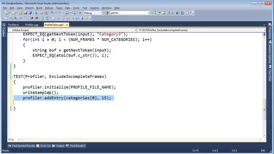Open the Tools menu

click(x=76, y=8)
